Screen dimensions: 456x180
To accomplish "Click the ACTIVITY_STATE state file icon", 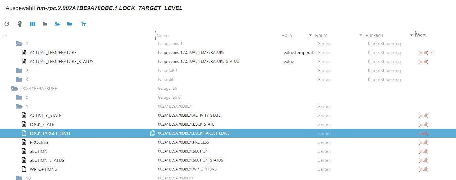I will (x=24, y=115).
